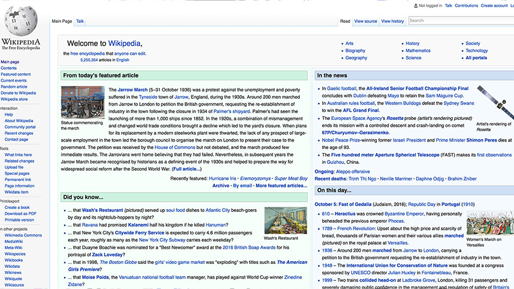The image size is (514, 289).
Task: Click in the Search input field
Action: (x=461, y=21)
